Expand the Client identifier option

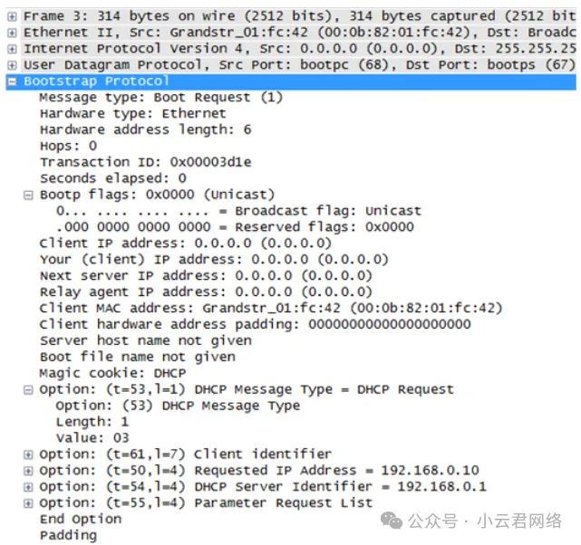pos(28,454)
